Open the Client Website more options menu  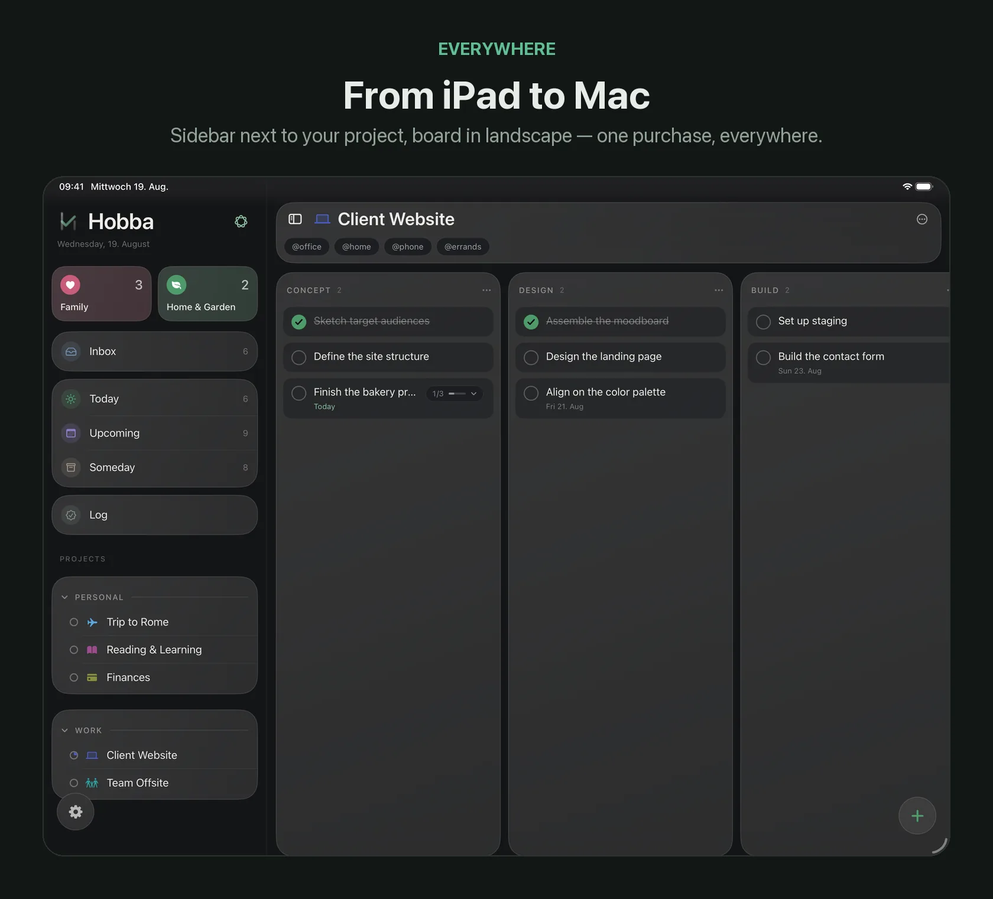pyautogui.click(x=921, y=219)
